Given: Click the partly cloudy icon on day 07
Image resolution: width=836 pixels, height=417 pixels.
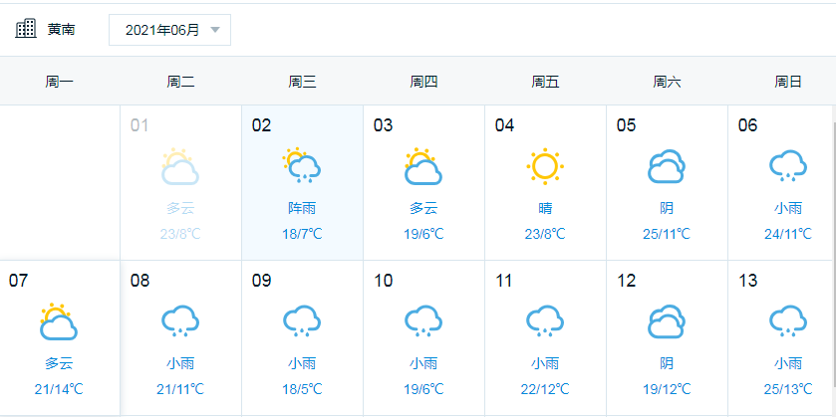Looking at the screenshot, I should click(x=59, y=321).
